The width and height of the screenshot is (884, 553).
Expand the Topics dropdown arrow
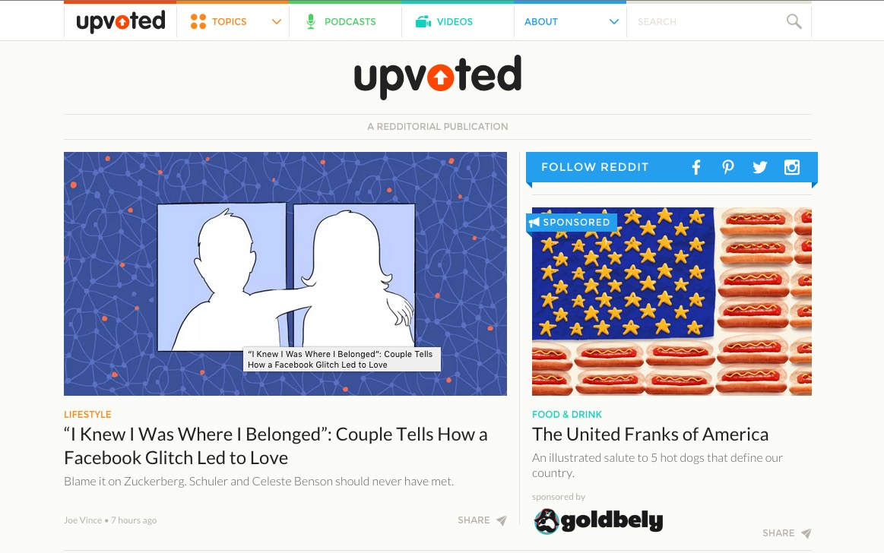pyautogui.click(x=276, y=22)
